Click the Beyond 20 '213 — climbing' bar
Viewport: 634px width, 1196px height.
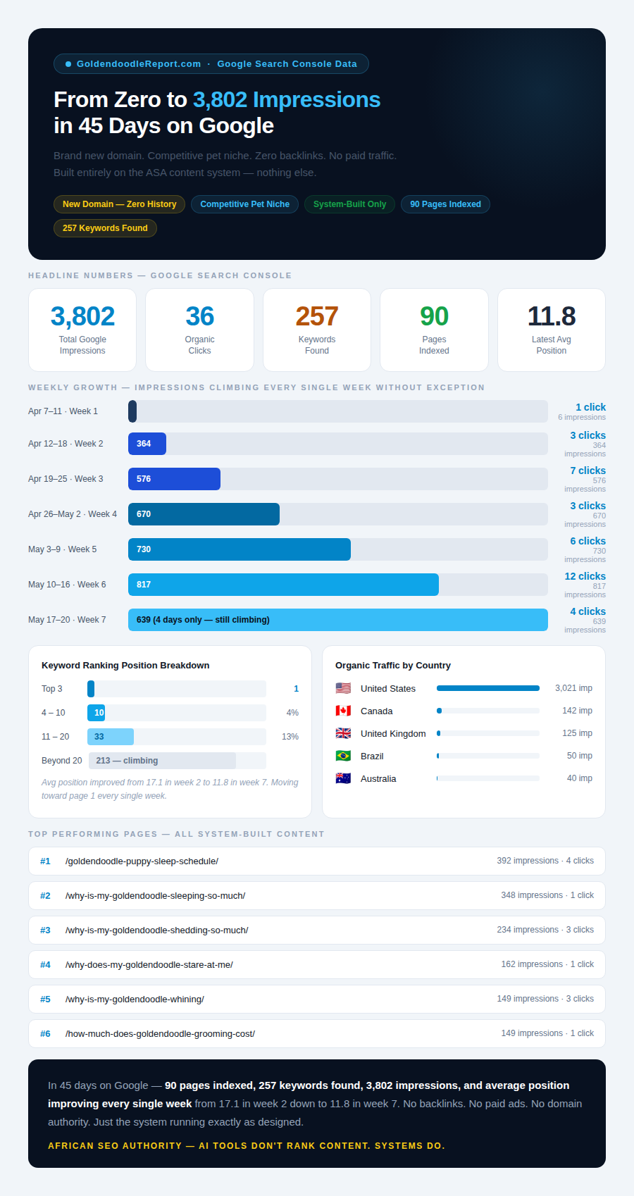[x=162, y=761]
